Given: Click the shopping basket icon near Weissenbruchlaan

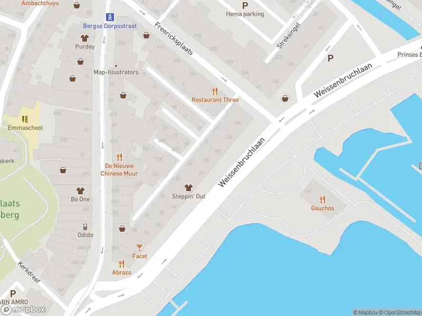Looking at the screenshot, I should click(x=285, y=98).
